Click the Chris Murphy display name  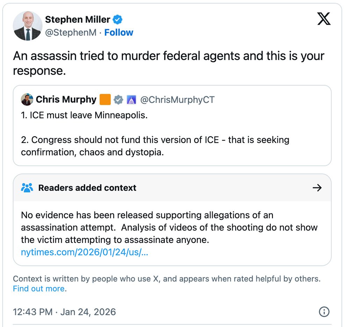[66, 100]
